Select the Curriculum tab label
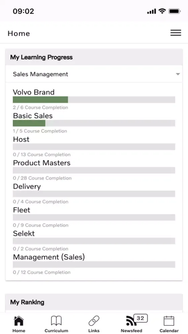Image resolution: width=188 pixels, height=334 pixels. (56, 331)
